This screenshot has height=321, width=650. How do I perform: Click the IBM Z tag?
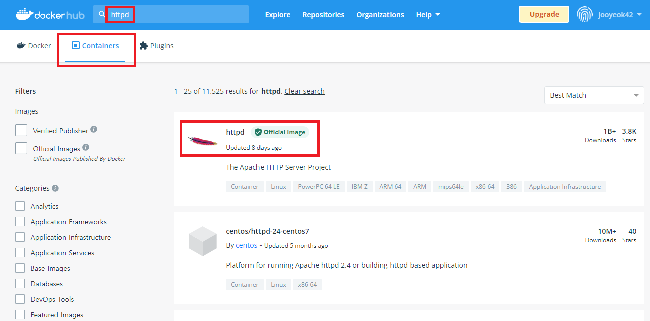[360, 187]
